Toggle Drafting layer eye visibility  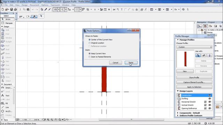tap(210, 99)
